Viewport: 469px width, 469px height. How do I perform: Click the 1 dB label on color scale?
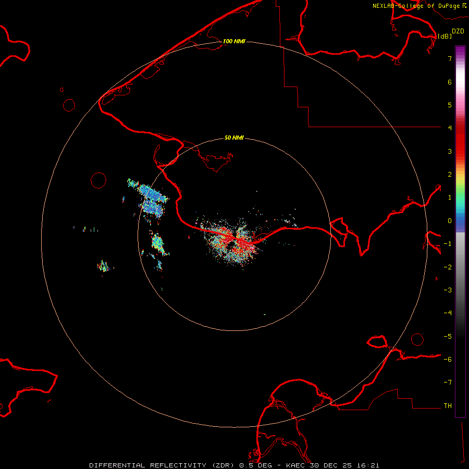(x=450, y=198)
